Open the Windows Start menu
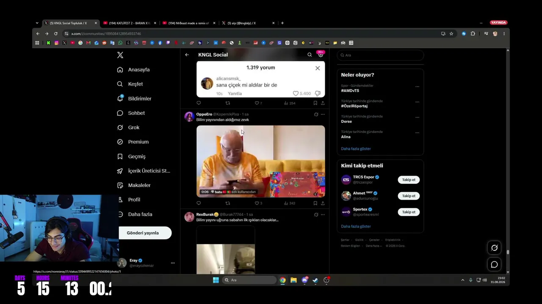The width and height of the screenshot is (542, 304). 216,280
